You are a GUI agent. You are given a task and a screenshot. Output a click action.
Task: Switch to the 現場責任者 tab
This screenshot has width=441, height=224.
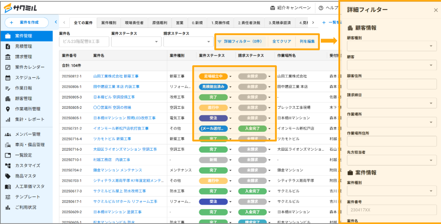(x=134, y=22)
